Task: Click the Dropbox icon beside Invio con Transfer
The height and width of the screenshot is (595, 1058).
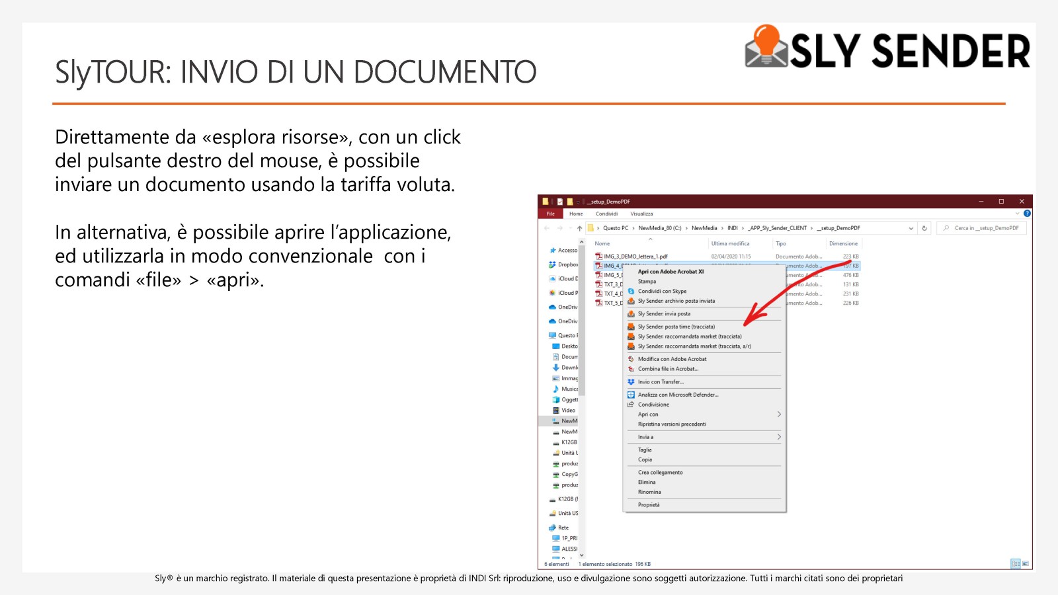Action: coord(631,382)
